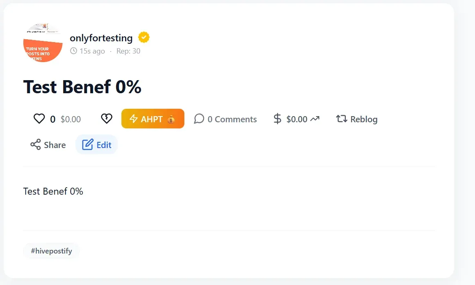Screen dimensions: 475x285
Task: Click the comment bubble icon
Action: 199,119
